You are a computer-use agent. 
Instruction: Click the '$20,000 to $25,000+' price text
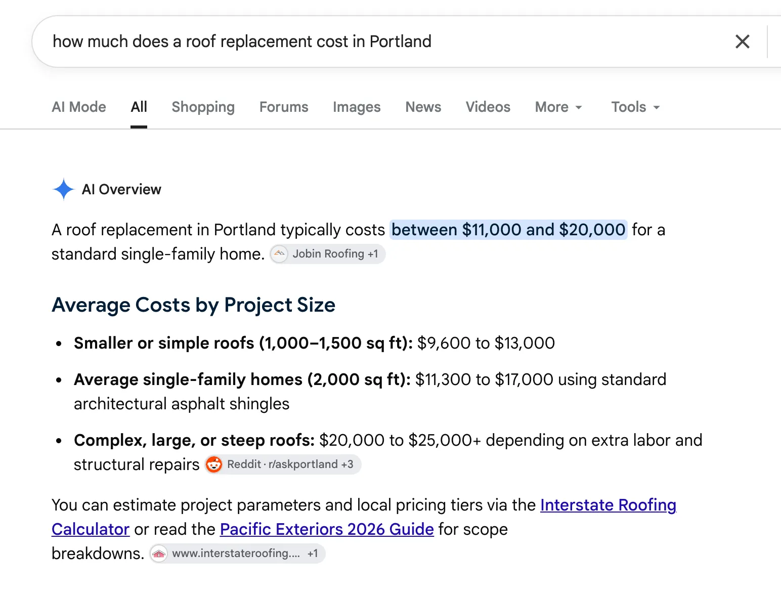tap(400, 440)
